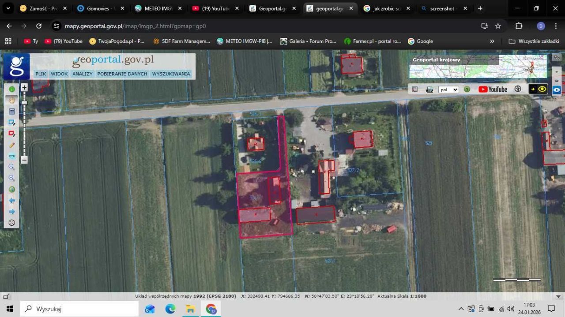
Task: Select the pencil drawing tool
Action: 12,145
